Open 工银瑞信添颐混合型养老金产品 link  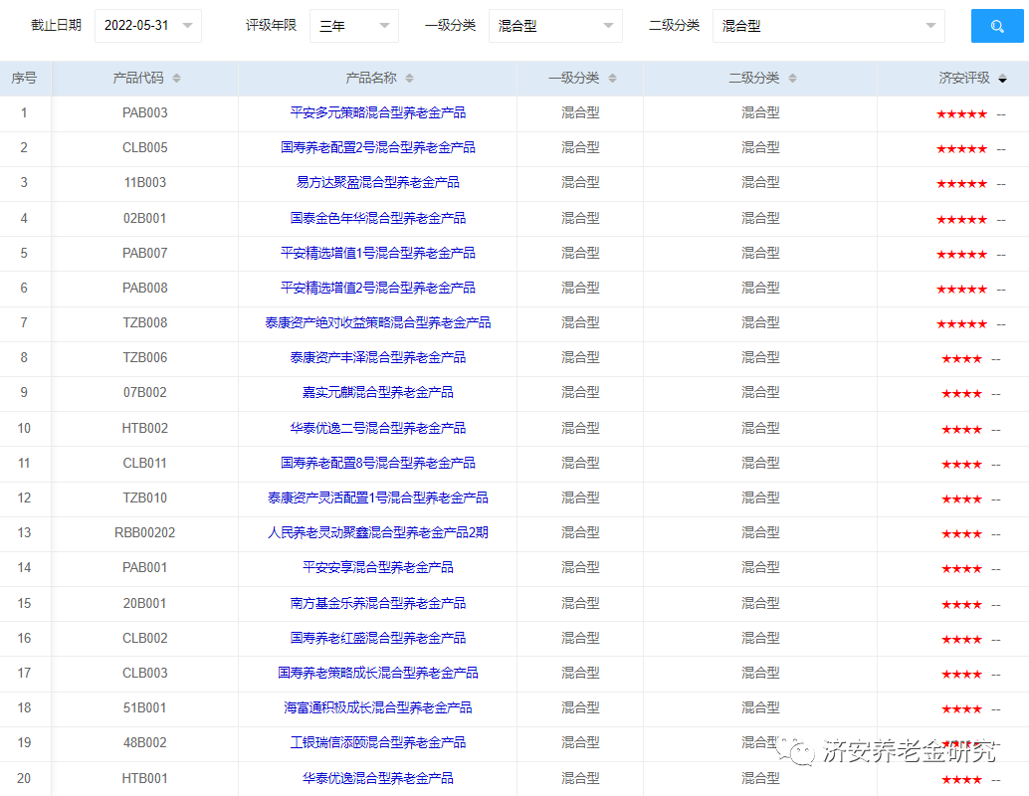(378, 743)
